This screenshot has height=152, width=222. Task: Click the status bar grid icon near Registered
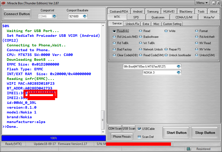point(189,149)
